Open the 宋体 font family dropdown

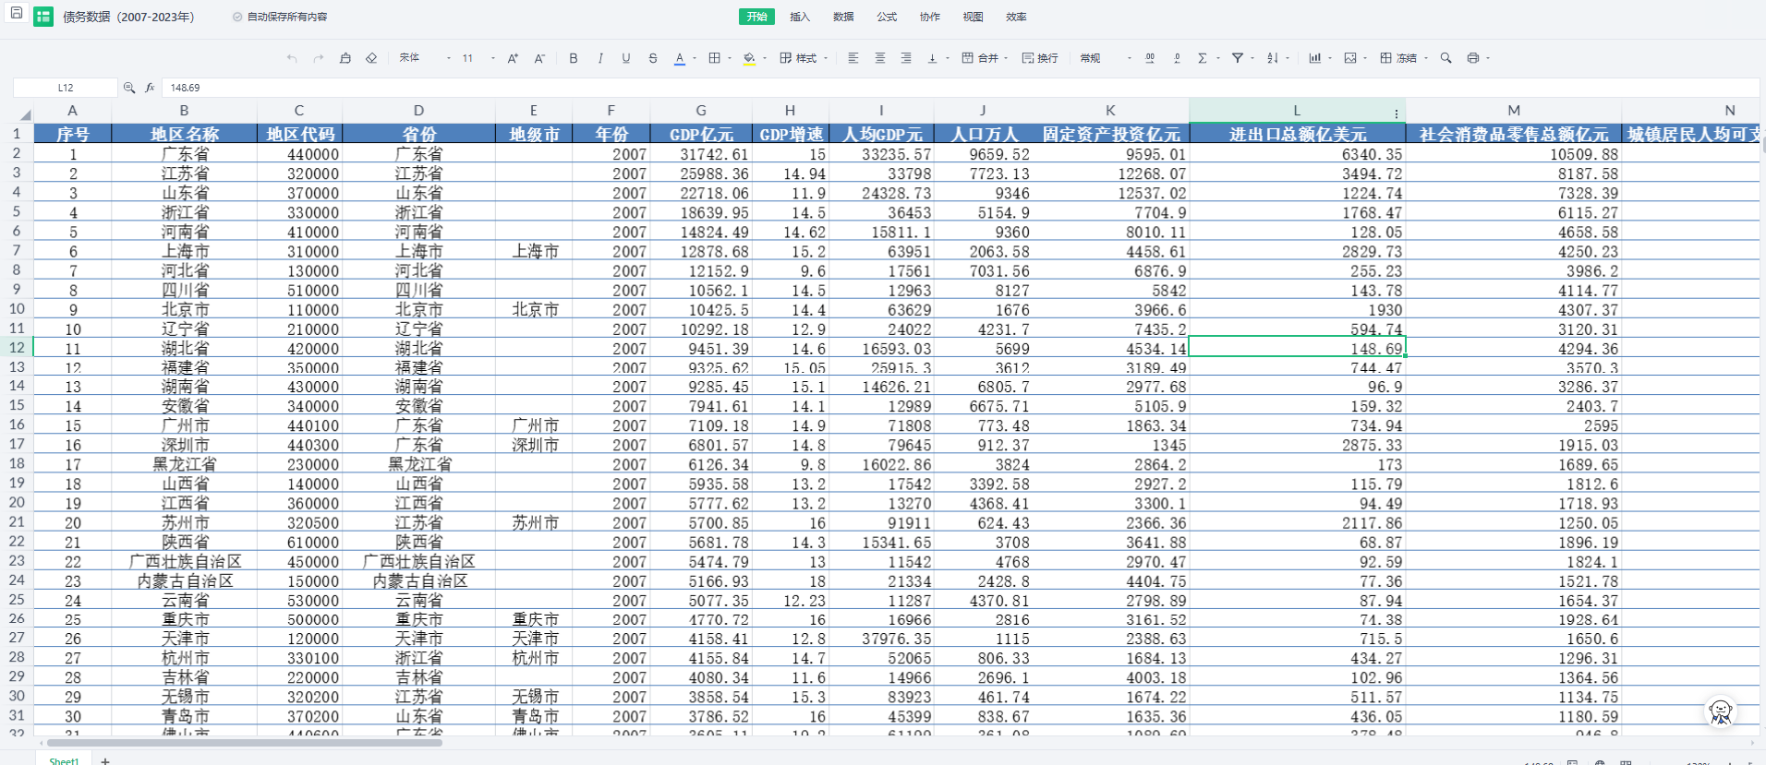pos(425,58)
